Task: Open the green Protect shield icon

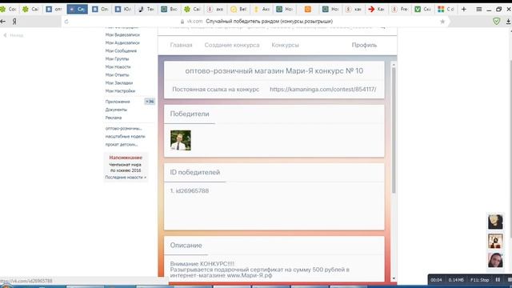Action: tap(496, 22)
